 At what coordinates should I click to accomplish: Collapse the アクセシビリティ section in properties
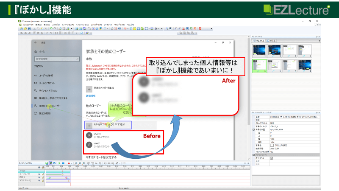(x=253, y=155)
